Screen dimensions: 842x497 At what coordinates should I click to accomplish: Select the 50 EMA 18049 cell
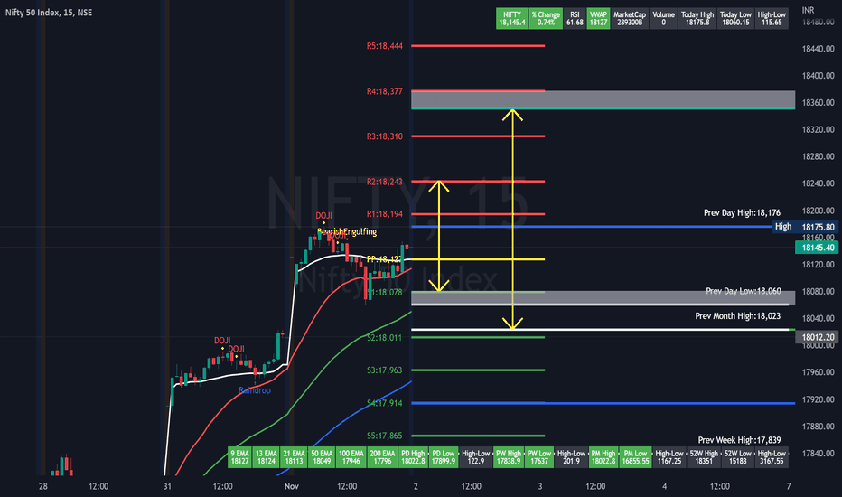click(322, 457)
